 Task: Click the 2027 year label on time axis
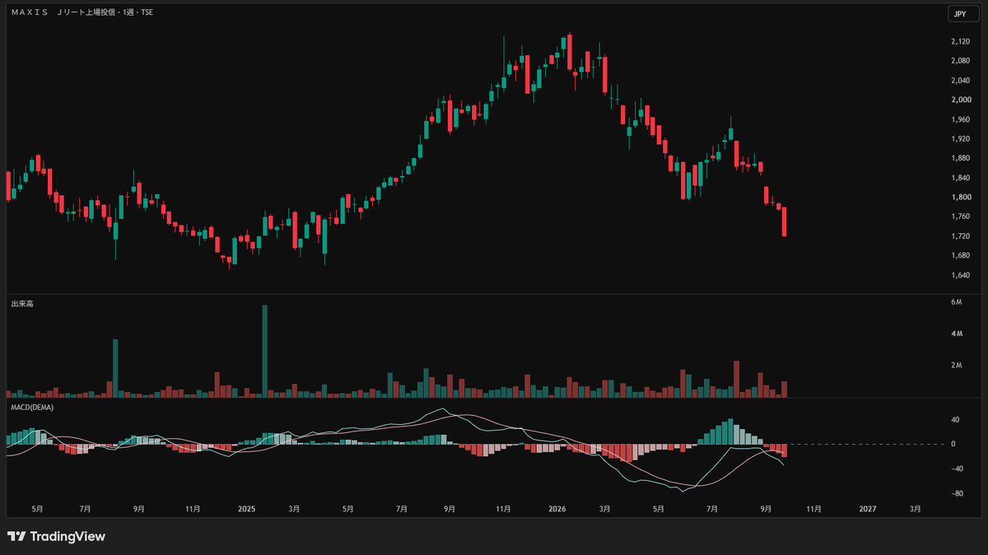(x=867, y=510)
